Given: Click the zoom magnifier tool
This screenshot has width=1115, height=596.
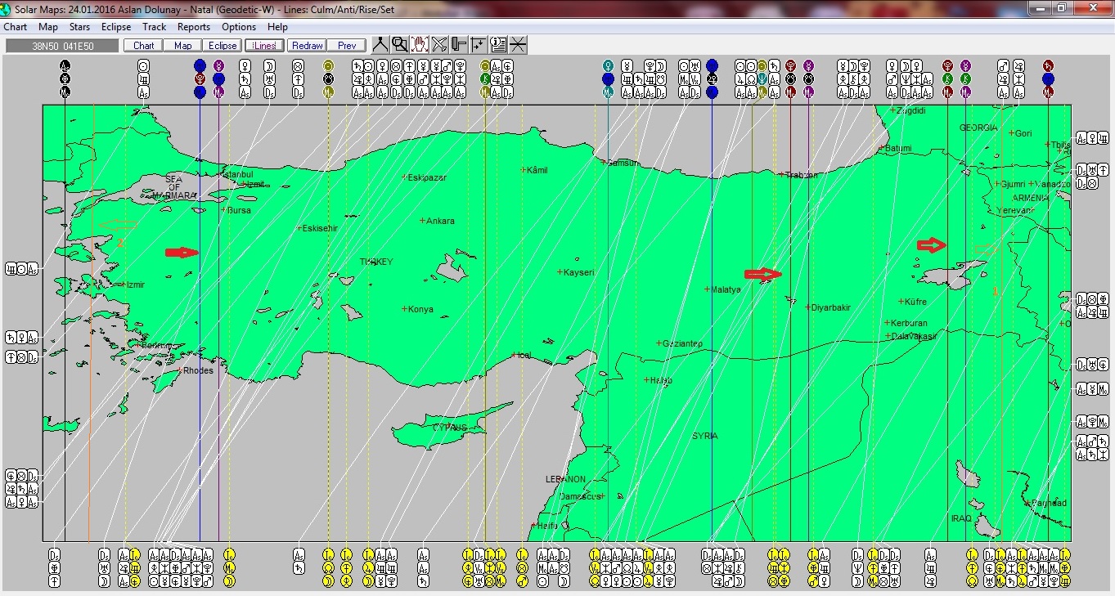Looking at the screenshot, I should tap(399, 45).
